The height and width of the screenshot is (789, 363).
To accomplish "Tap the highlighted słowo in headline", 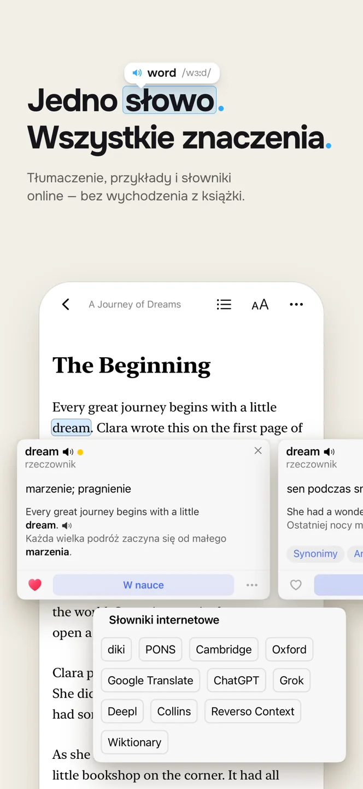I will (169, 100).
